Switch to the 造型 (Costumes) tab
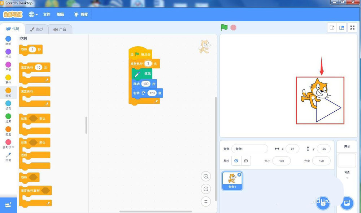The width and height of the screenshot is (361, 213). pyautogui.click(x=36, y=29)
